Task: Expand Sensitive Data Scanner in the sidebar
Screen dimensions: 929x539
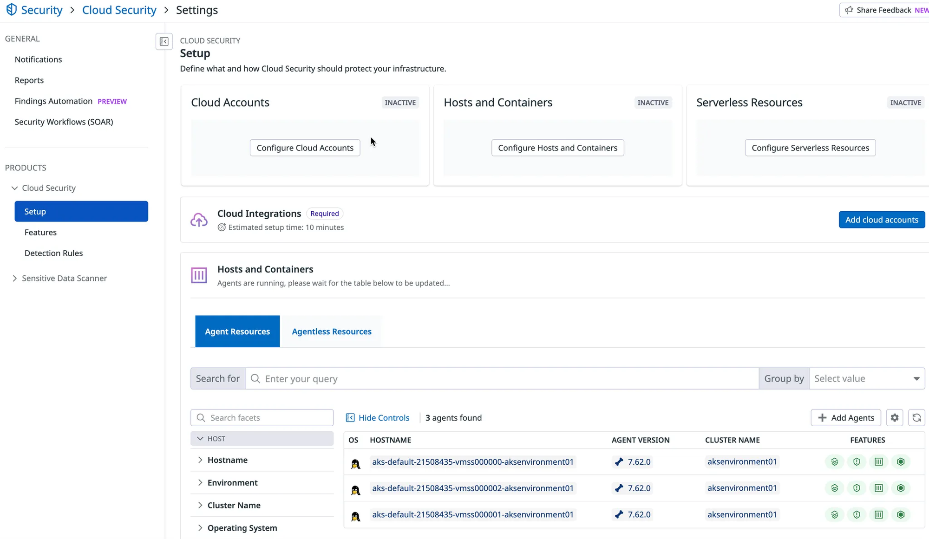Action: tap(14, 278)
